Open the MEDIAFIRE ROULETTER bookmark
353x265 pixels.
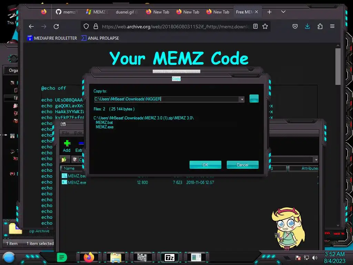(x=52, y=38)
